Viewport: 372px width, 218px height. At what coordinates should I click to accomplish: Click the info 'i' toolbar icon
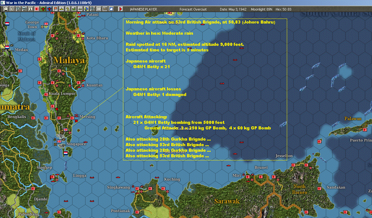[30, 9]
